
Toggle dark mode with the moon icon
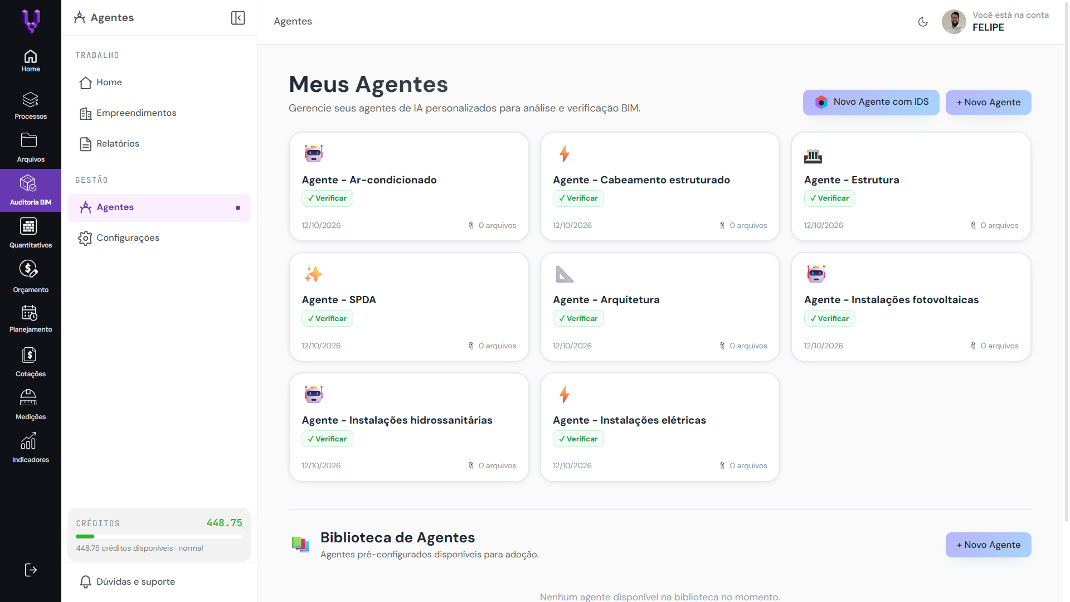(x=923, y=22)
